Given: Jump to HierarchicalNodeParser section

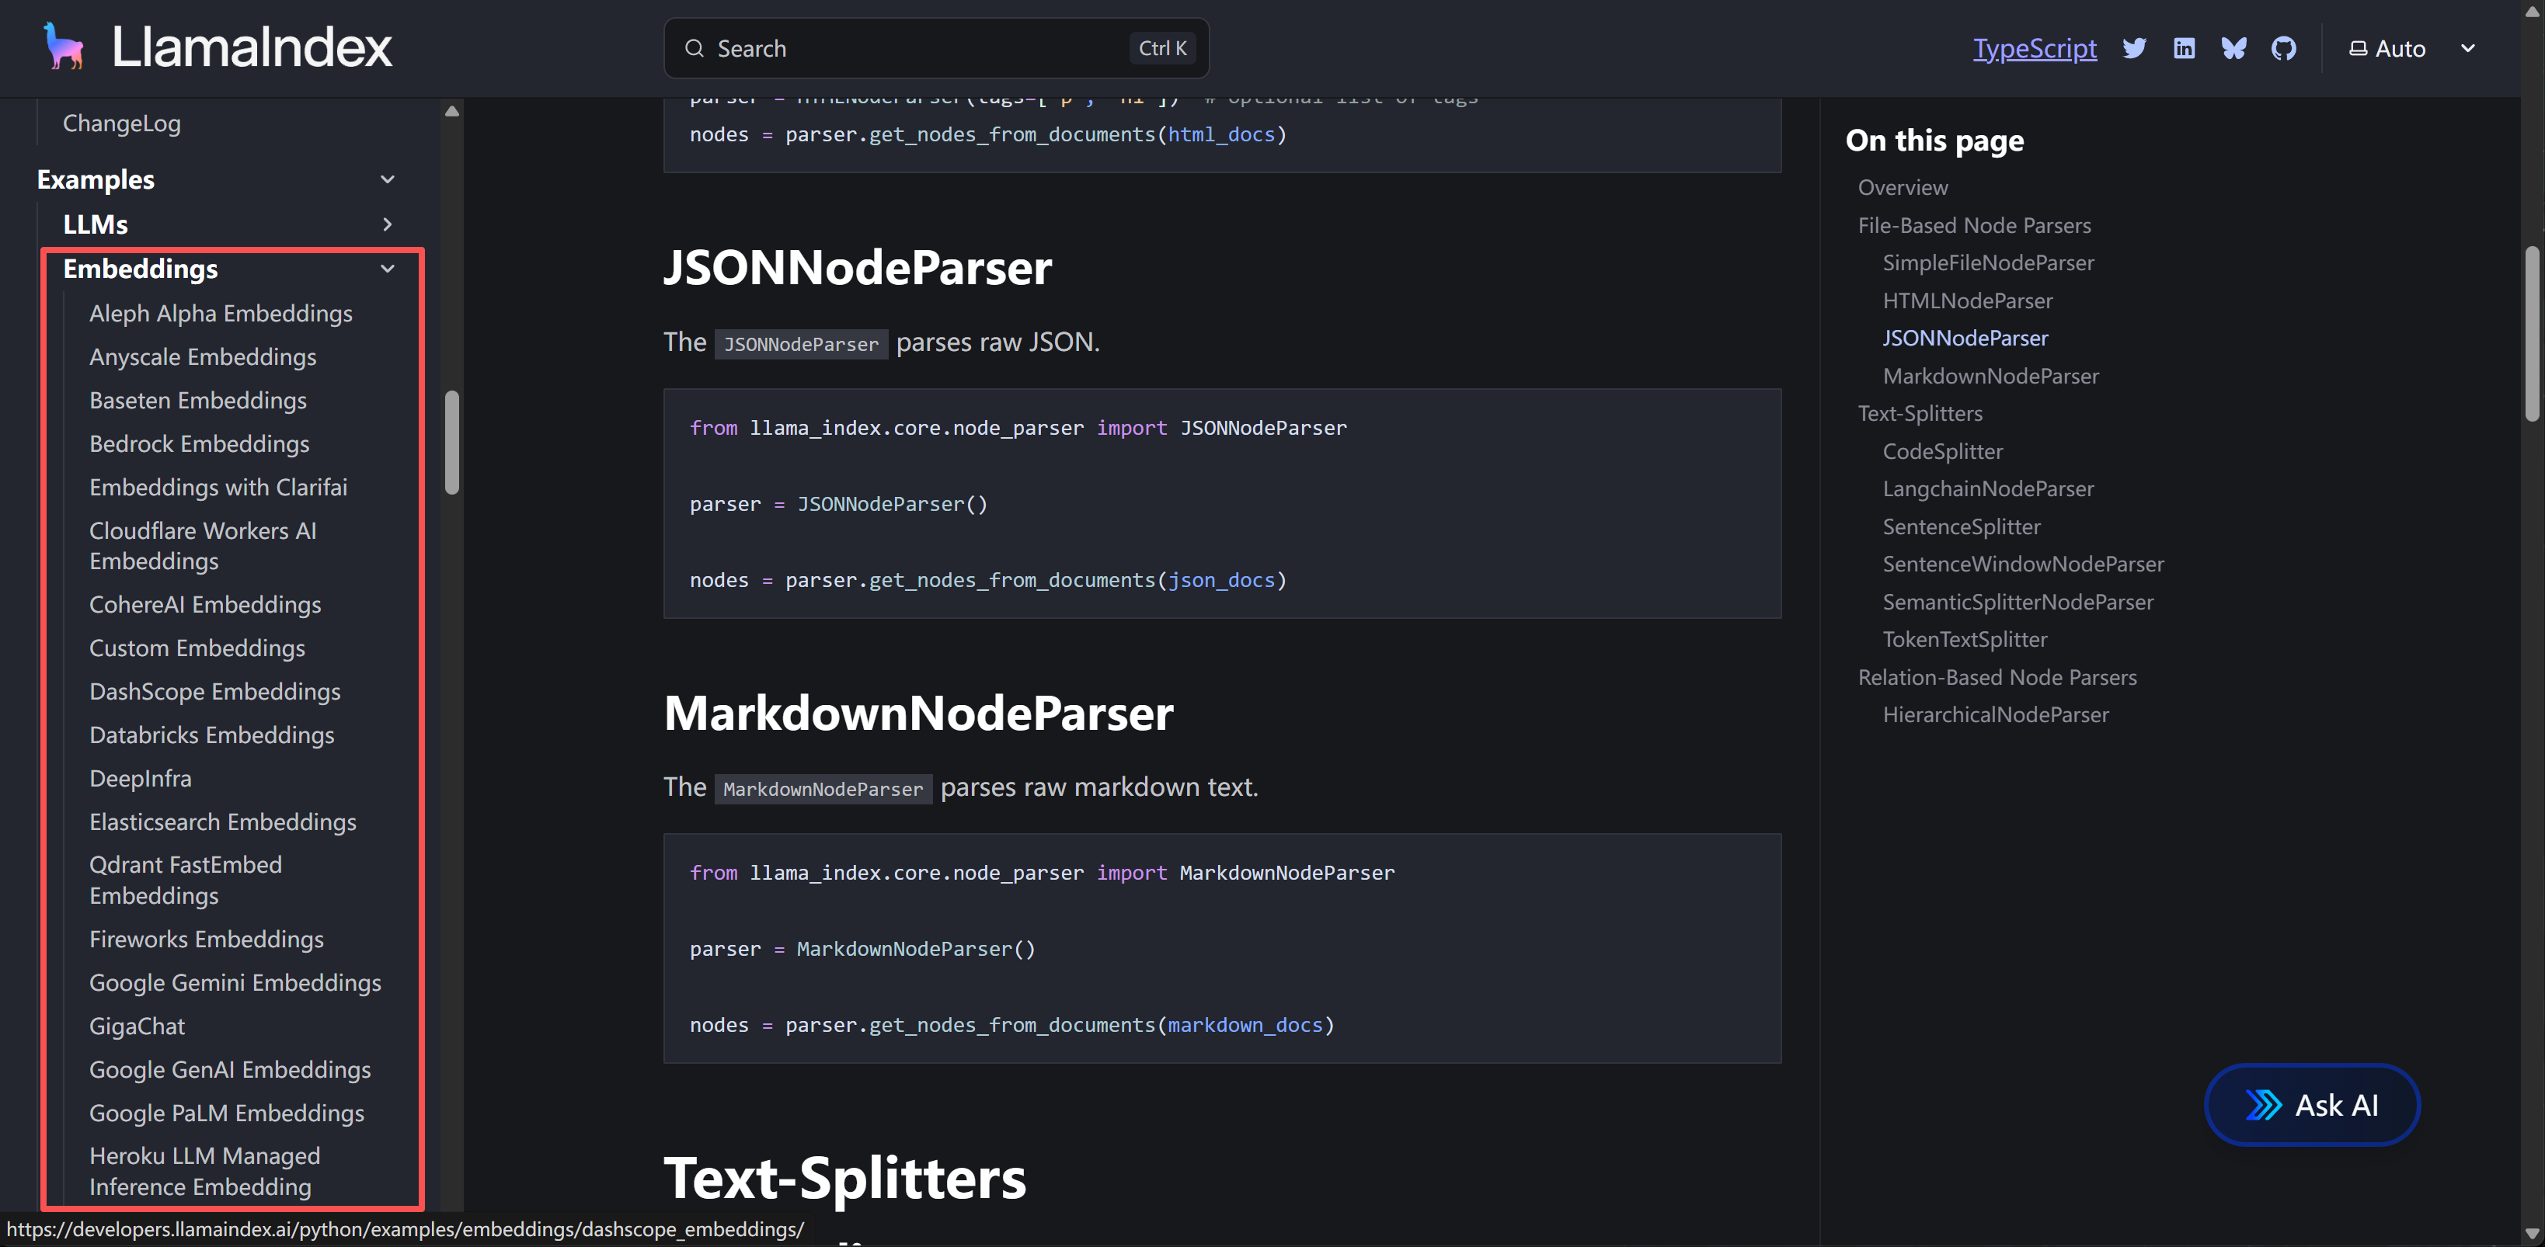Looking at the screenshot, I should click(1996, 715).
